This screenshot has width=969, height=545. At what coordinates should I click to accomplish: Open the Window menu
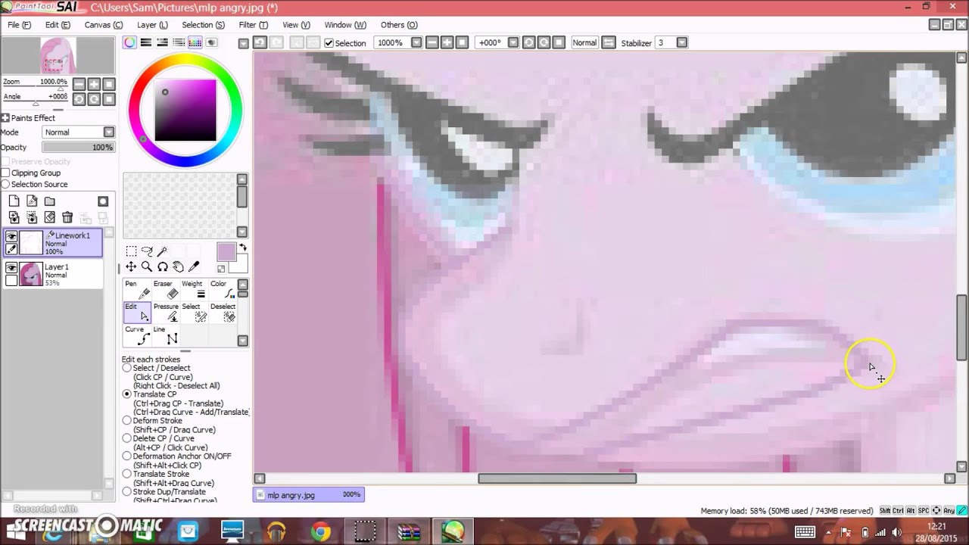[x=345, y=25]
